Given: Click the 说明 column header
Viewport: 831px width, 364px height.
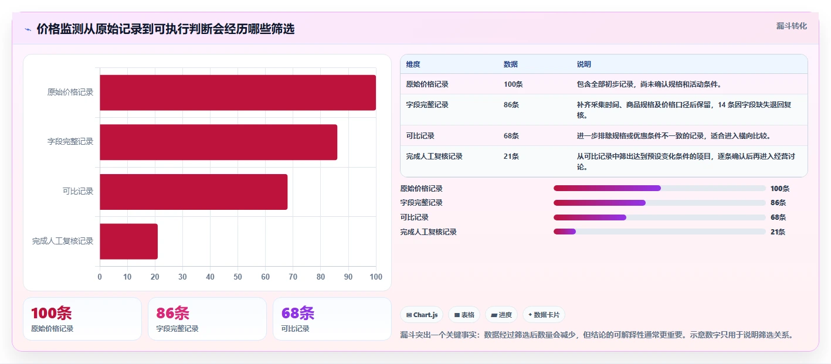Looking at the screenshot, I should 584,64.
